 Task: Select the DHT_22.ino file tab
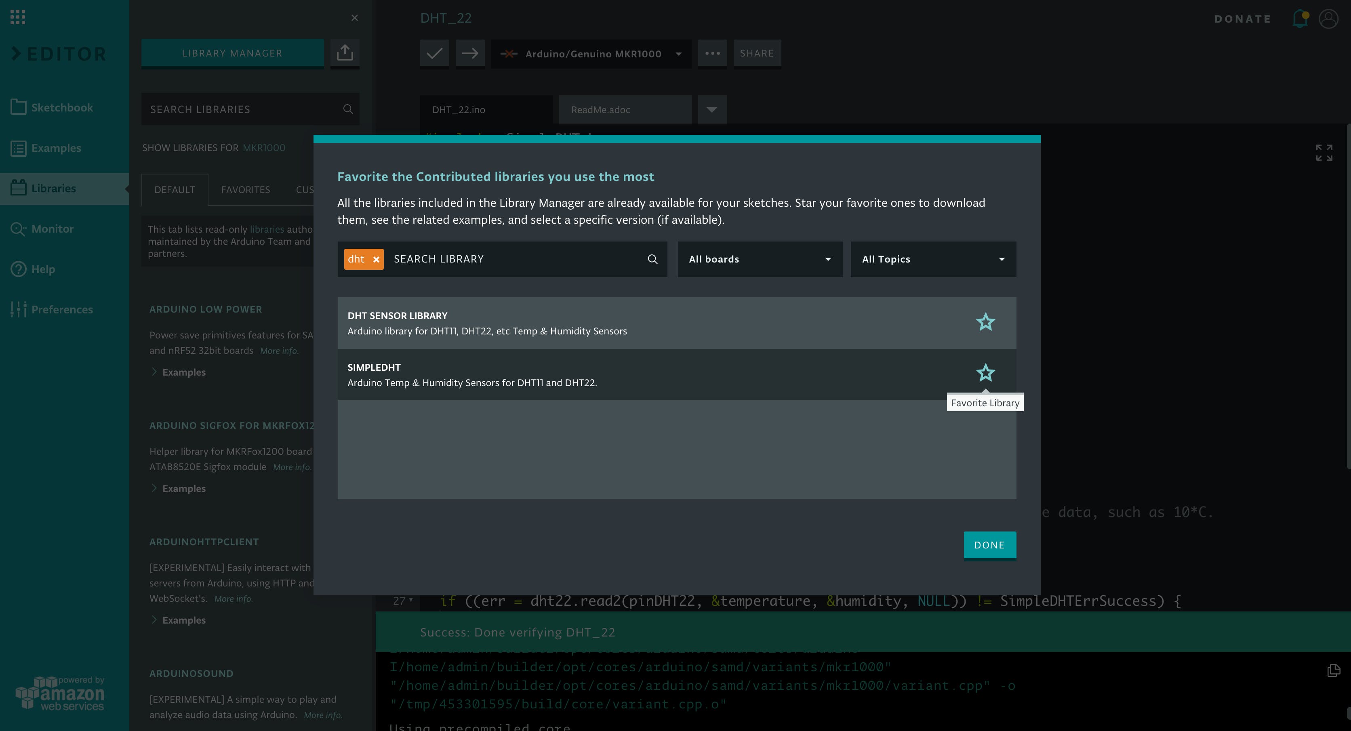(486, 109)
